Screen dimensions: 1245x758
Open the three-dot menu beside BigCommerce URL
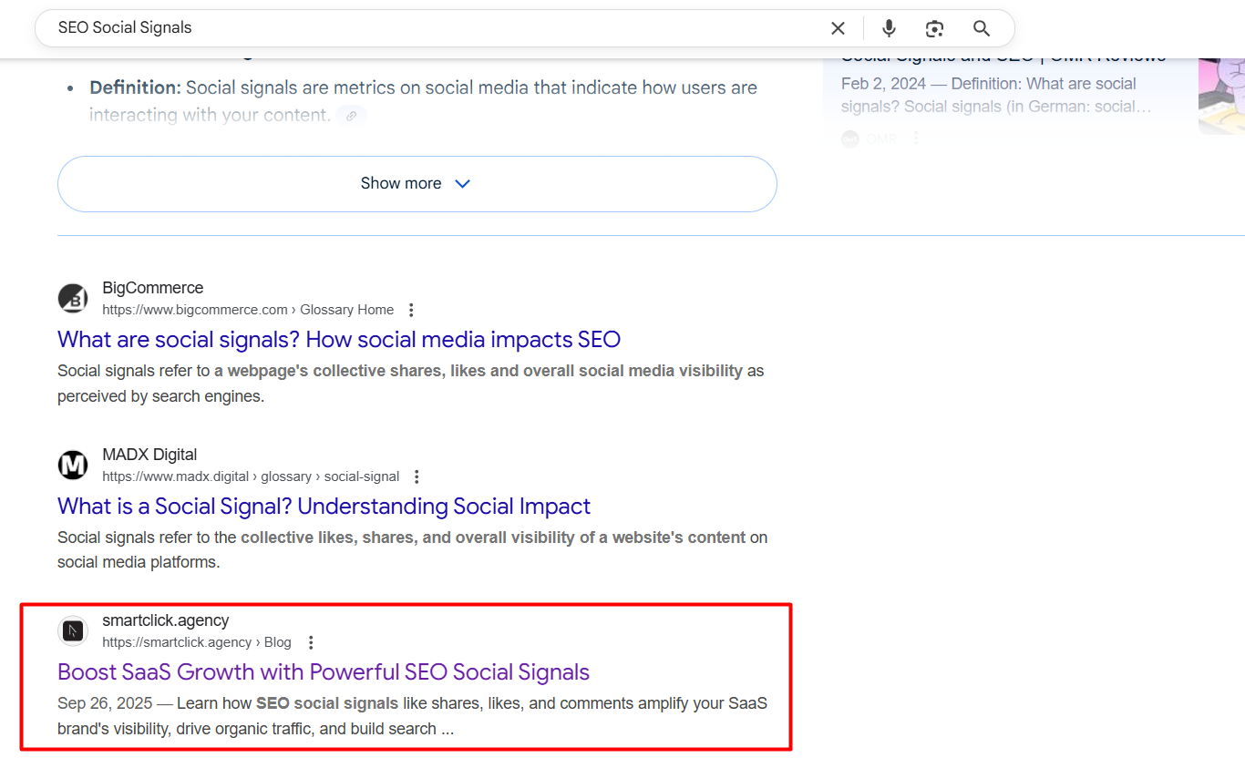[x=411, y=310]
